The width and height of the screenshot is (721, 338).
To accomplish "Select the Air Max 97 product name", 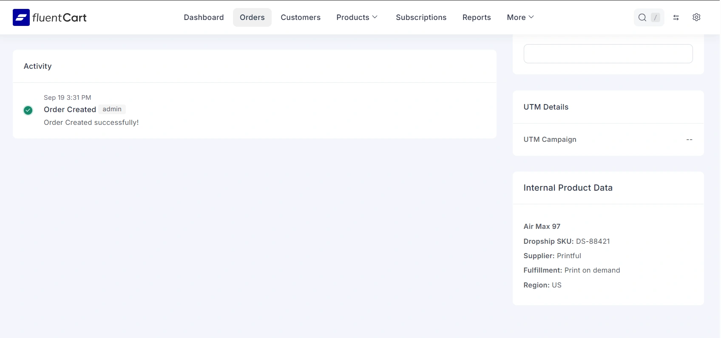I will pos(542,226).
